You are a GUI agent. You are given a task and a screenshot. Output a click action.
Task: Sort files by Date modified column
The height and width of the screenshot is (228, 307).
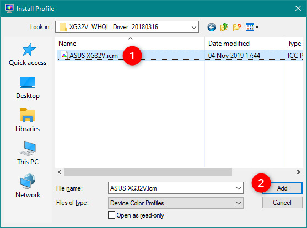[x=244, y=44]
